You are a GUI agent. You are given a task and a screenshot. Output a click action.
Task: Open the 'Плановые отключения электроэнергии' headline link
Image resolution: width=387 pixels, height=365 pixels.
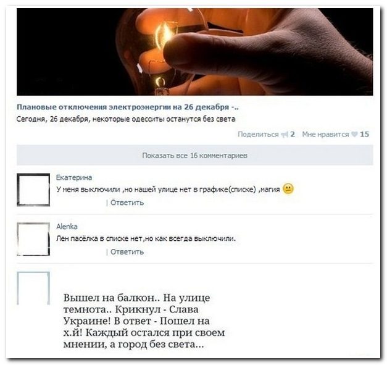coord(128,107)
